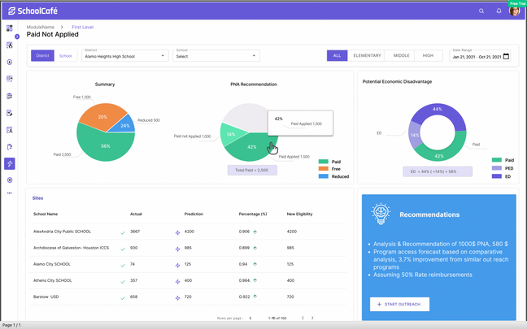Select the HIGH grade filter
This screenshot has width=527, height=329.
pos(428,56)
